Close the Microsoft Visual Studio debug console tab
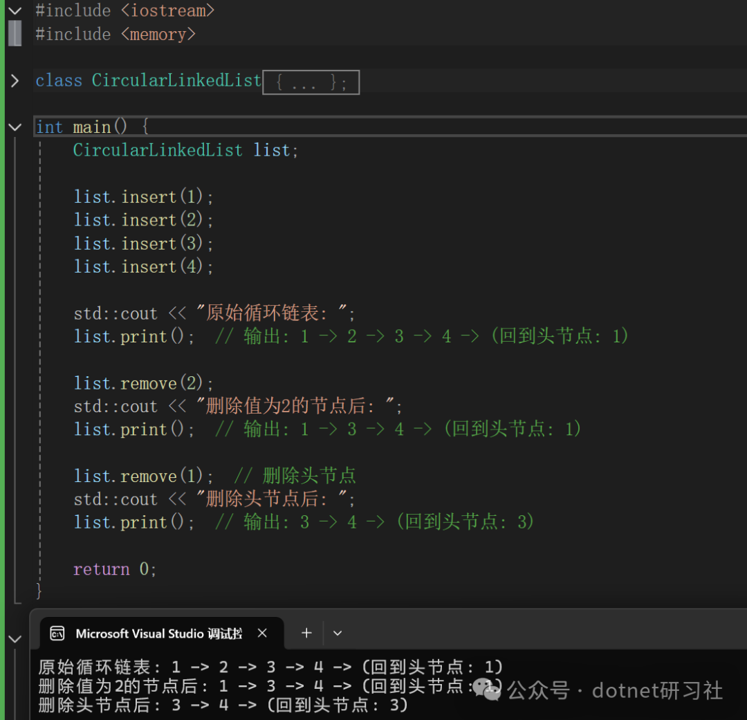 pos(262,633)
